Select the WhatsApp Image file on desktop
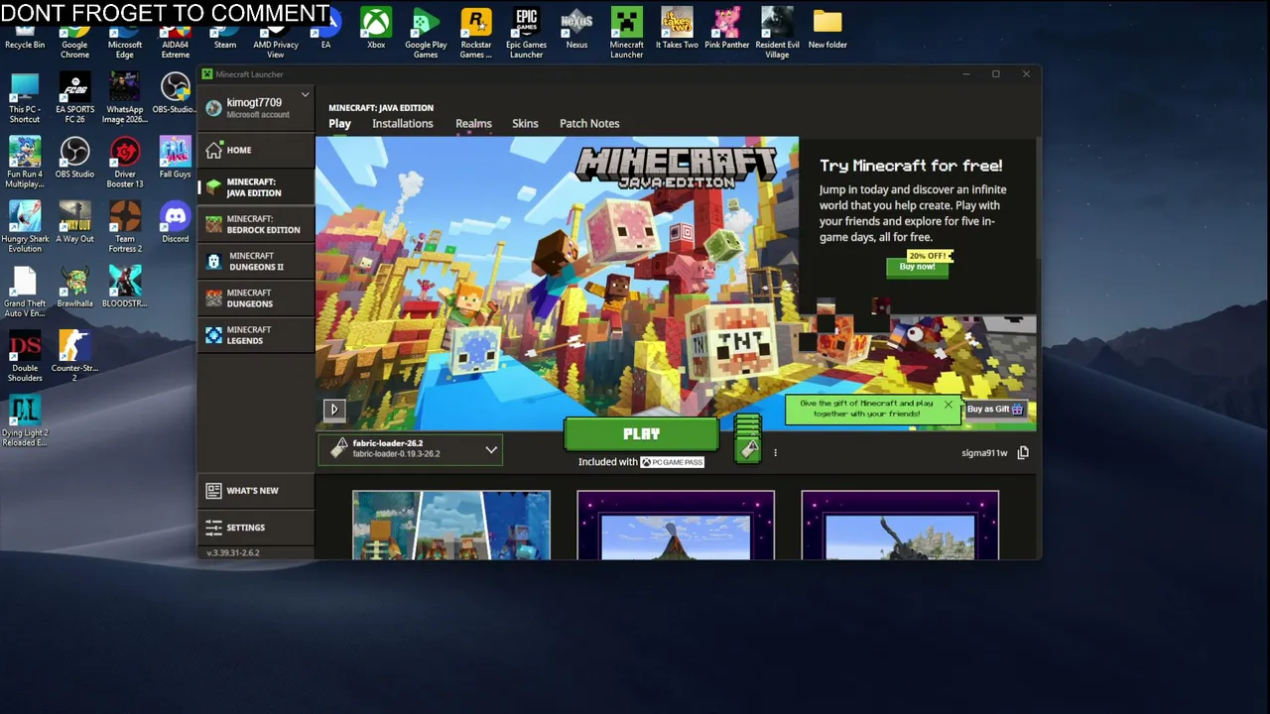Image resolution: width=1270 pixels, height=714 pixels. pyautogui.click(x=125, y=98)
